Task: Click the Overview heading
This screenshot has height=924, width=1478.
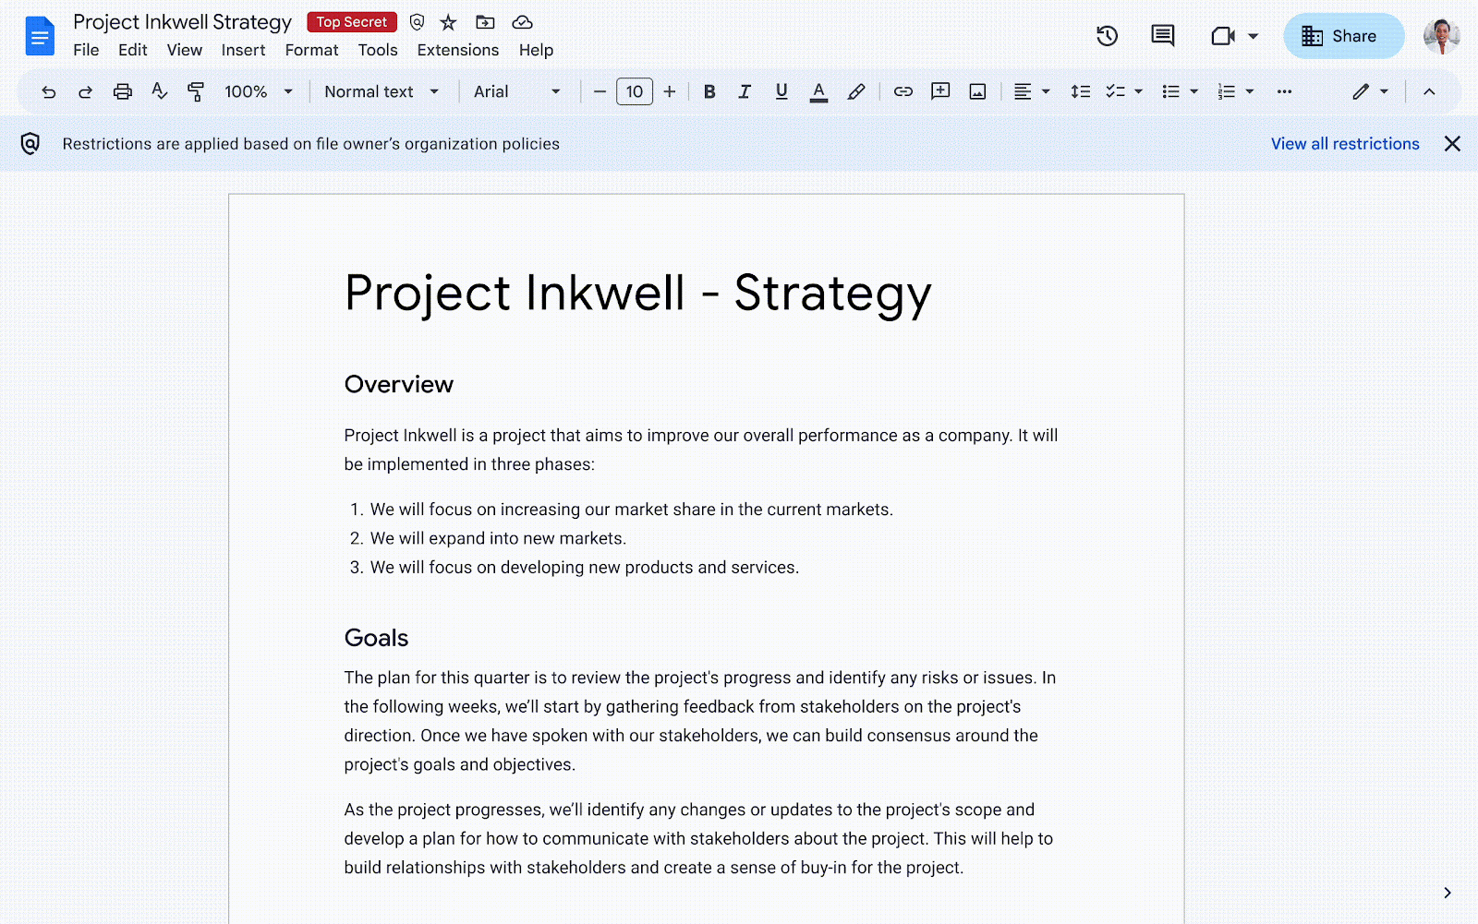Action: [x=399, y=384]
